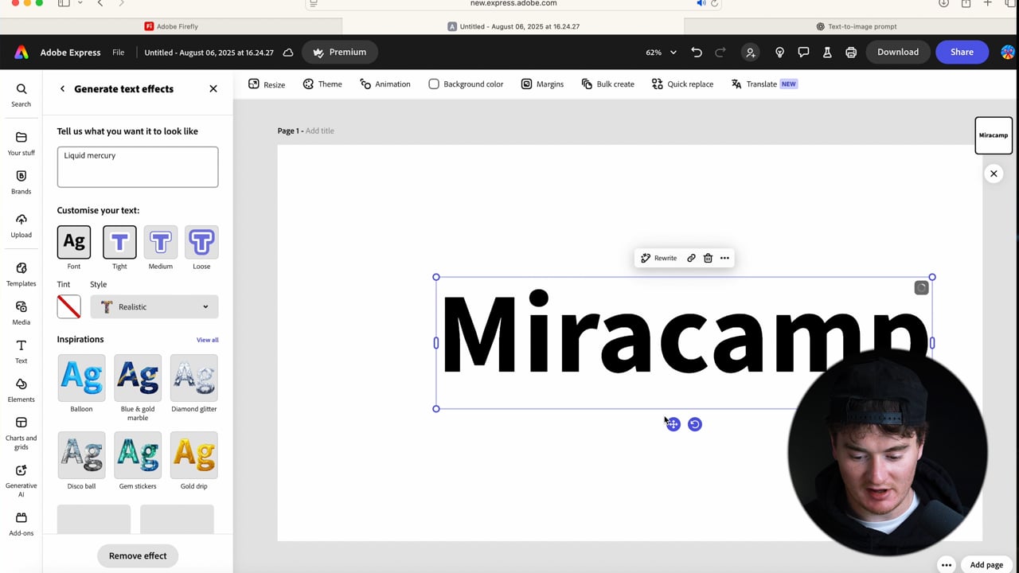Select the Medium text fit option
Viewport: 1019px width, 573px height.
point(161,242)
